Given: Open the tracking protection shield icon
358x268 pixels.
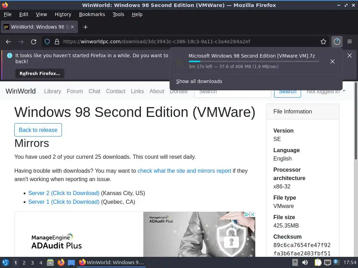Looking at the screenshot, I should coord(47,42).
